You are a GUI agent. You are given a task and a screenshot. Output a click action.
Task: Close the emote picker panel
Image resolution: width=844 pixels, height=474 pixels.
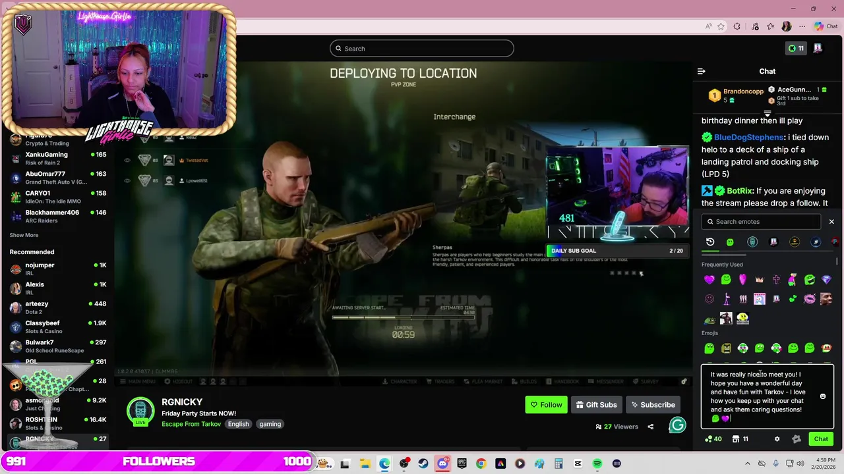pyautogui.click(x=831, y=222)
